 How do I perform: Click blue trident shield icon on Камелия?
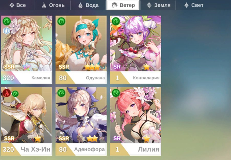point(7,31)
